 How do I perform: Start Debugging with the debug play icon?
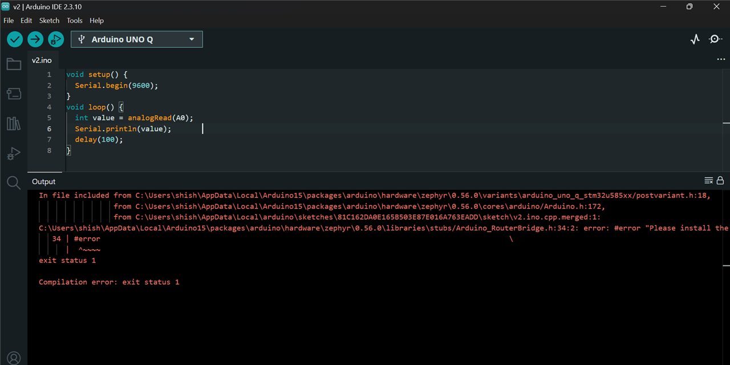pos(56,39)
